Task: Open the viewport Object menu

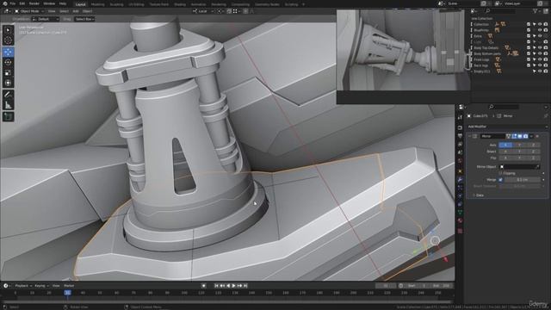Action: (87, 11)
